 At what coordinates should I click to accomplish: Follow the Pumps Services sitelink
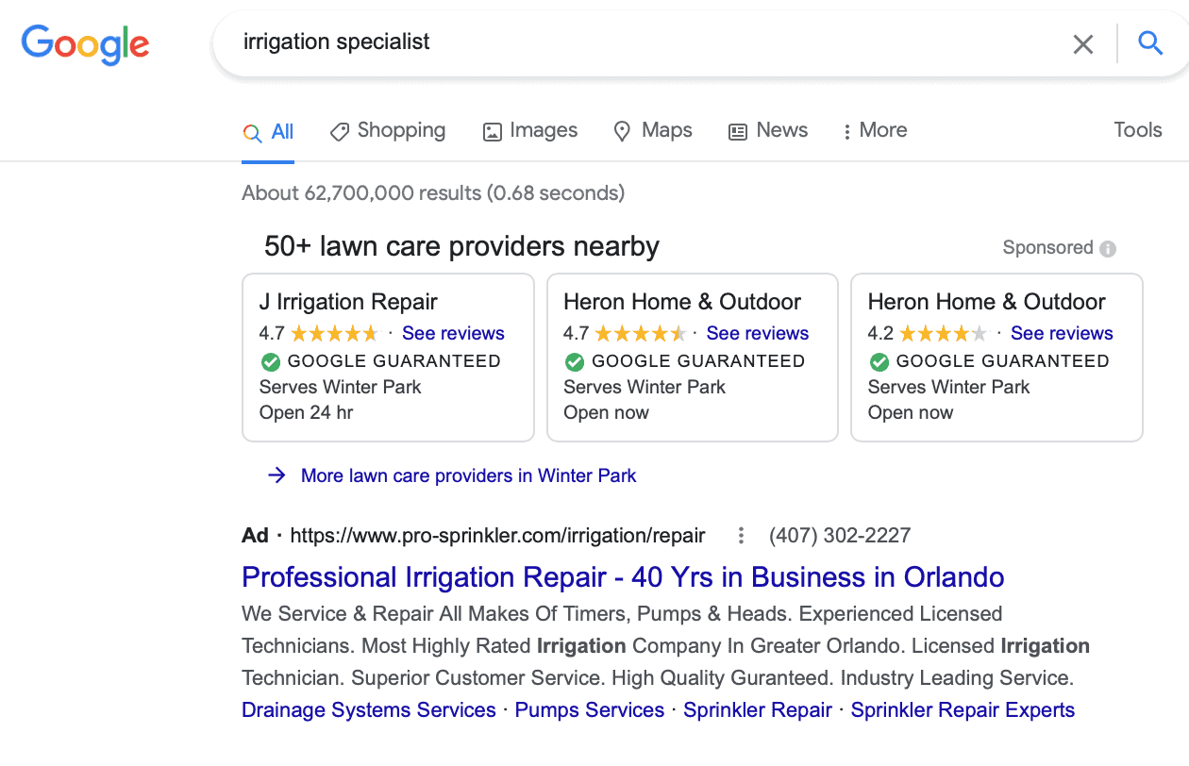pyautogui.click(x=590, y=710)
